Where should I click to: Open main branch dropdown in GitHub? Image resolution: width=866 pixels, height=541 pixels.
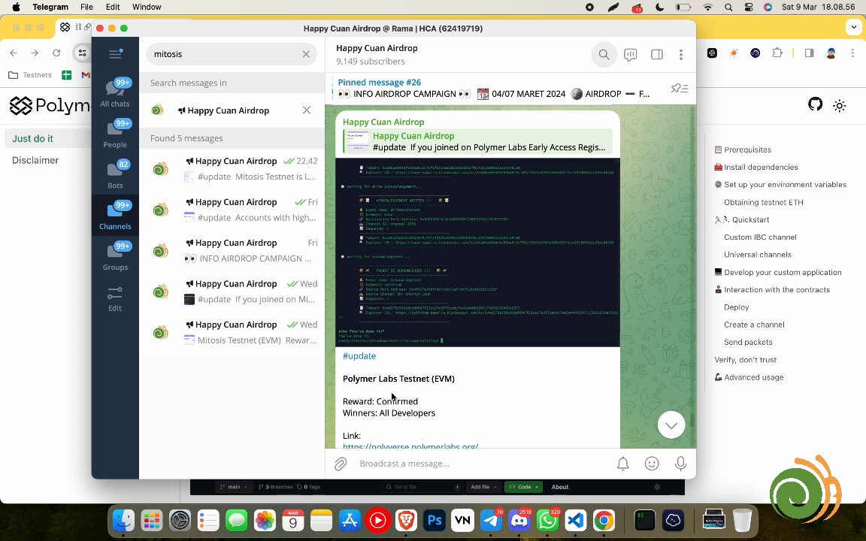click(235, 487)
